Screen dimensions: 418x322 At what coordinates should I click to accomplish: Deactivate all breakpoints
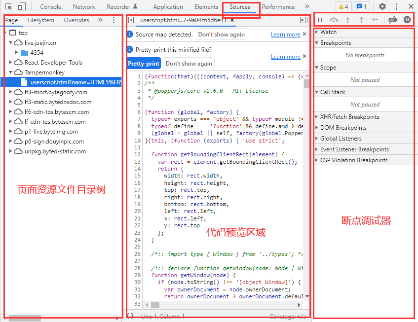click(x=393, y=20)
